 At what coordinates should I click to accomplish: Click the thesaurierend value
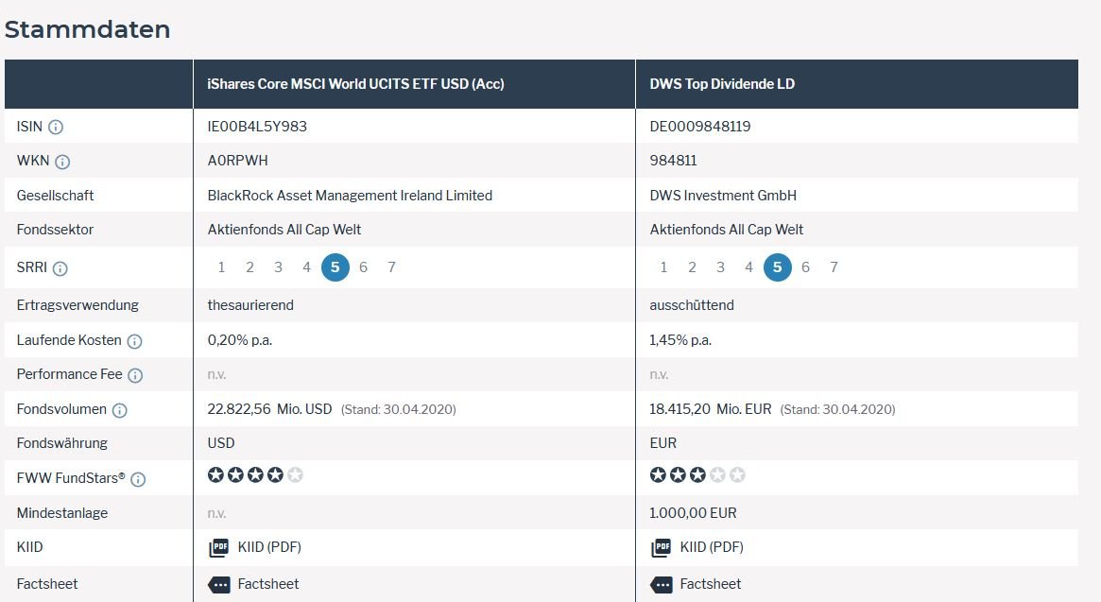(x=250, y=305)
